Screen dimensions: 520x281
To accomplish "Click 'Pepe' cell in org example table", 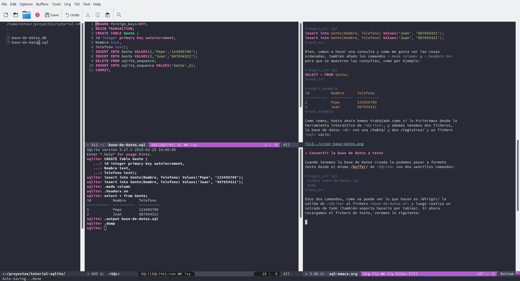I will click(335, 102).
